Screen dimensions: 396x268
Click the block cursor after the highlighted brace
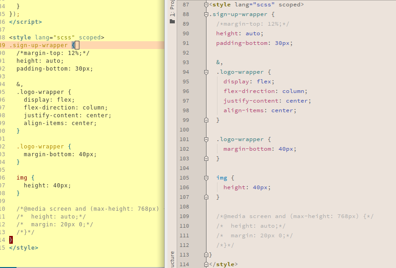77,45
